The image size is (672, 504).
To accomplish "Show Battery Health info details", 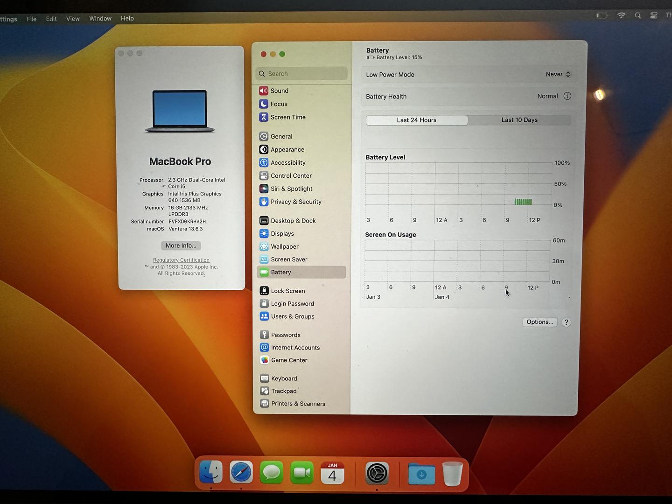I will click(567, 96).
